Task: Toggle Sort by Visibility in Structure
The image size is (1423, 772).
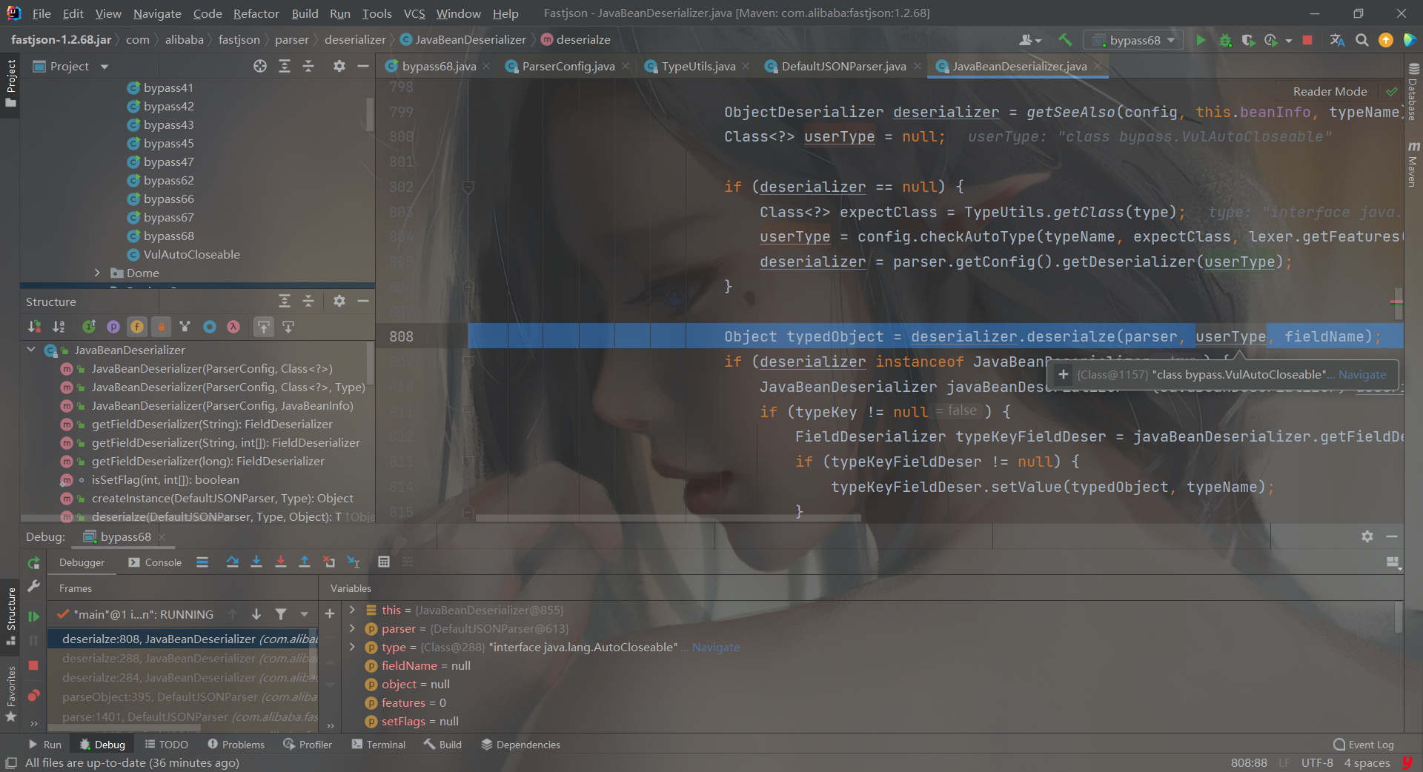Action: (35, 327)
